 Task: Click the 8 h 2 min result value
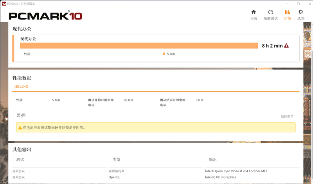(272, 46)
